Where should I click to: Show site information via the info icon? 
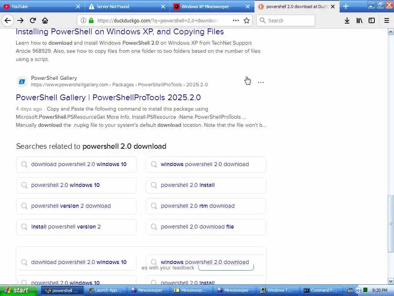coord(83,21)
